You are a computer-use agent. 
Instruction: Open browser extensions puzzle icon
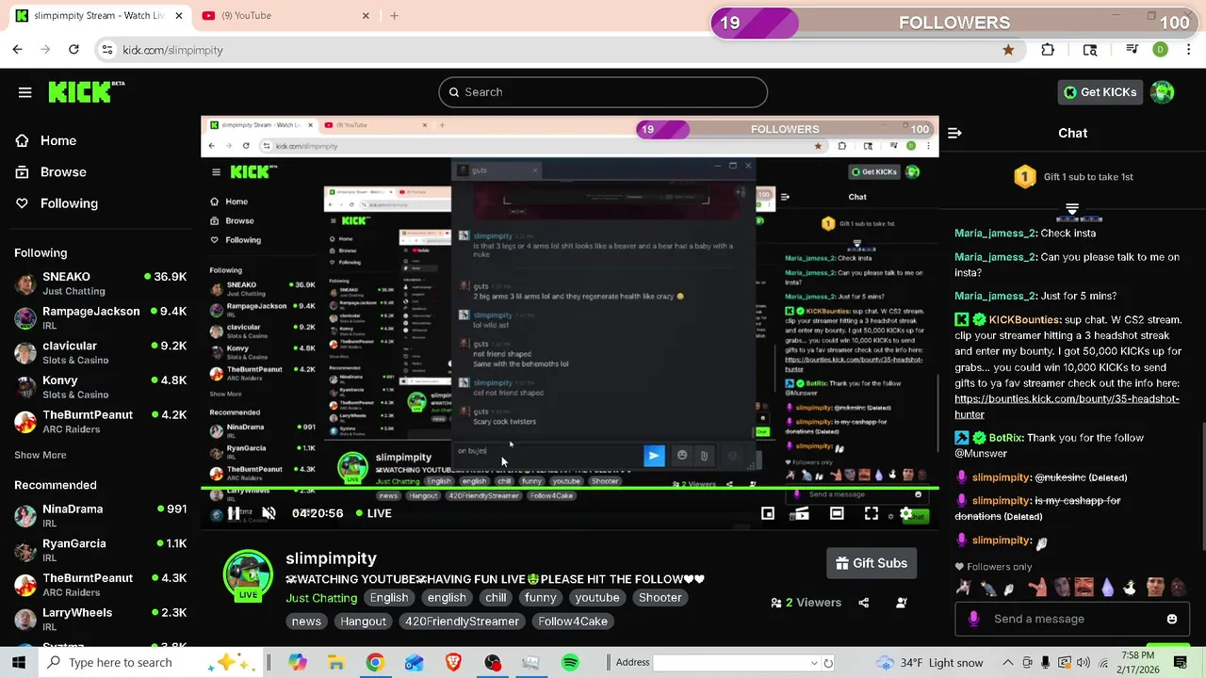(1048, 50)
